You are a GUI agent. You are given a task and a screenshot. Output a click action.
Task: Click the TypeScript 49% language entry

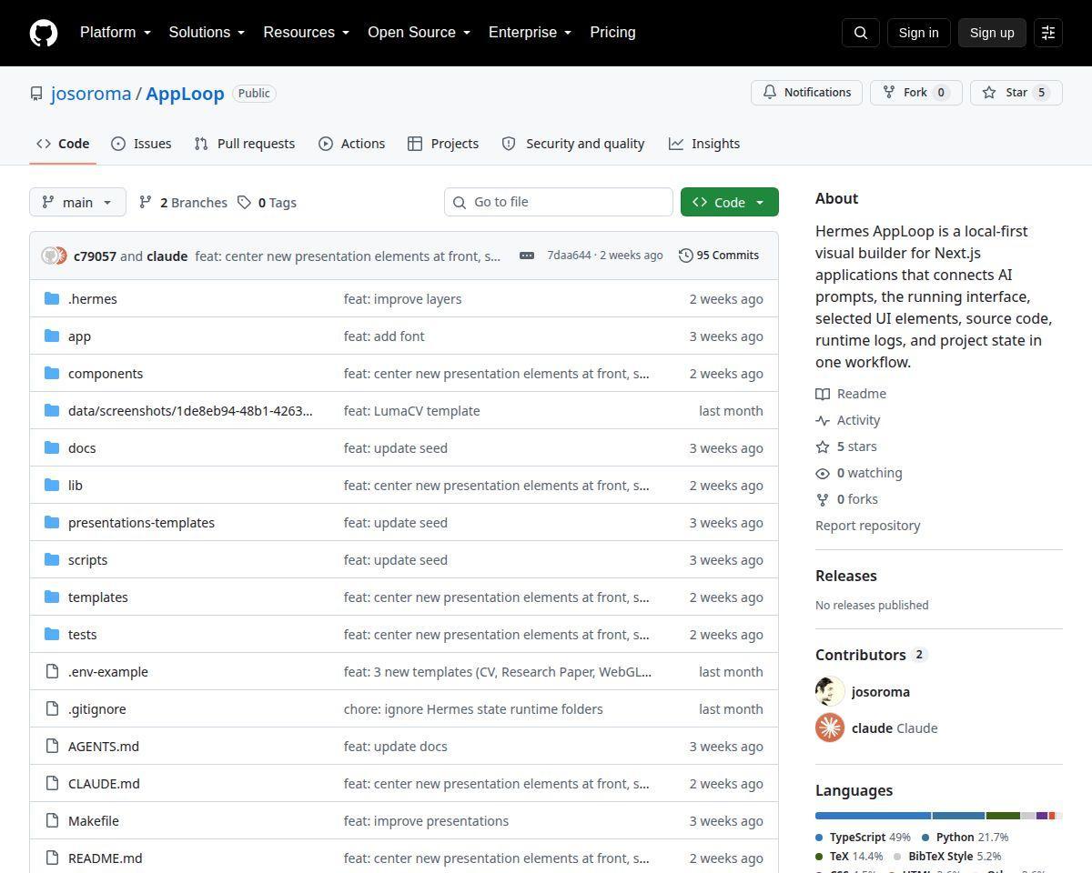click(x=863, y=837)
